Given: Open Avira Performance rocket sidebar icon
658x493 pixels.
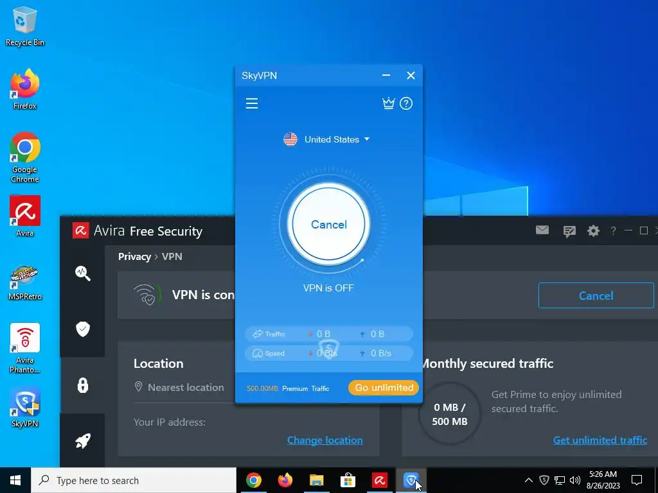Looking at the screenshot, I should [x=83, y=440].
